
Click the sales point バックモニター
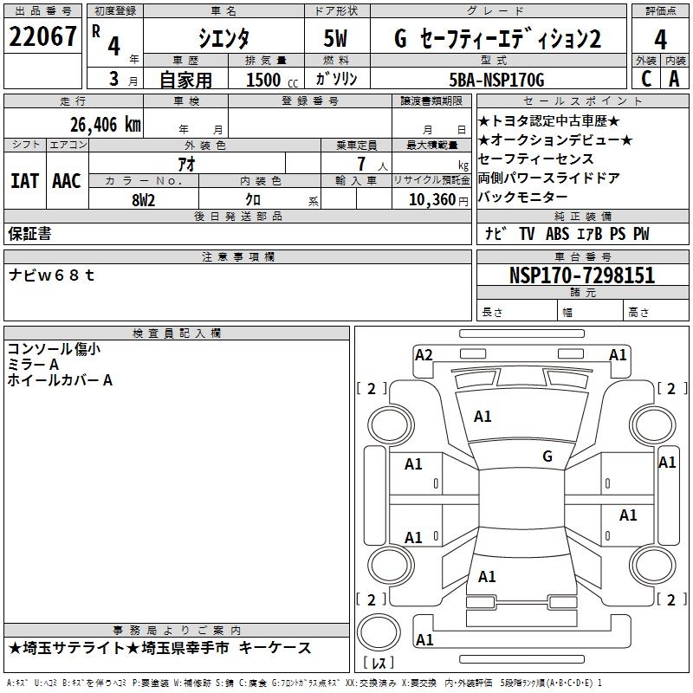click(523, 198)
